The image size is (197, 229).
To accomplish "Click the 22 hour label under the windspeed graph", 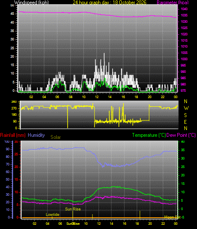I will (163, 97).
